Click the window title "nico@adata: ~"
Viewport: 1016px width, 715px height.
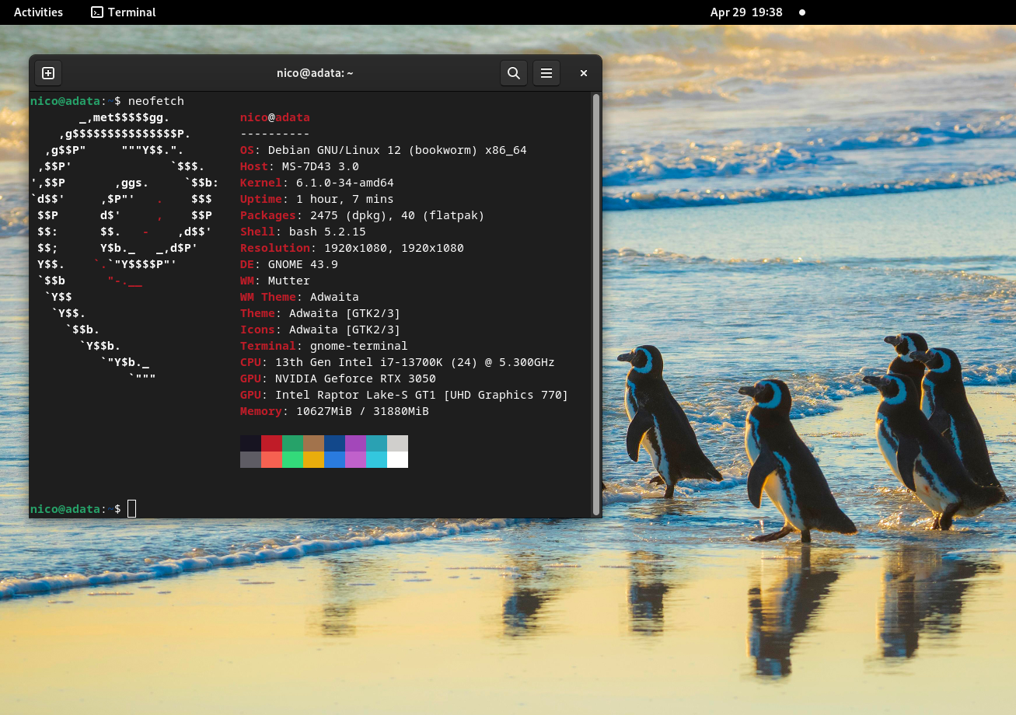(x=315, y=73)
